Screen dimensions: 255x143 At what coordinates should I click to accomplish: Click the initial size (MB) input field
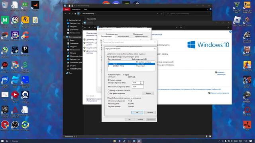click(138, 83)
